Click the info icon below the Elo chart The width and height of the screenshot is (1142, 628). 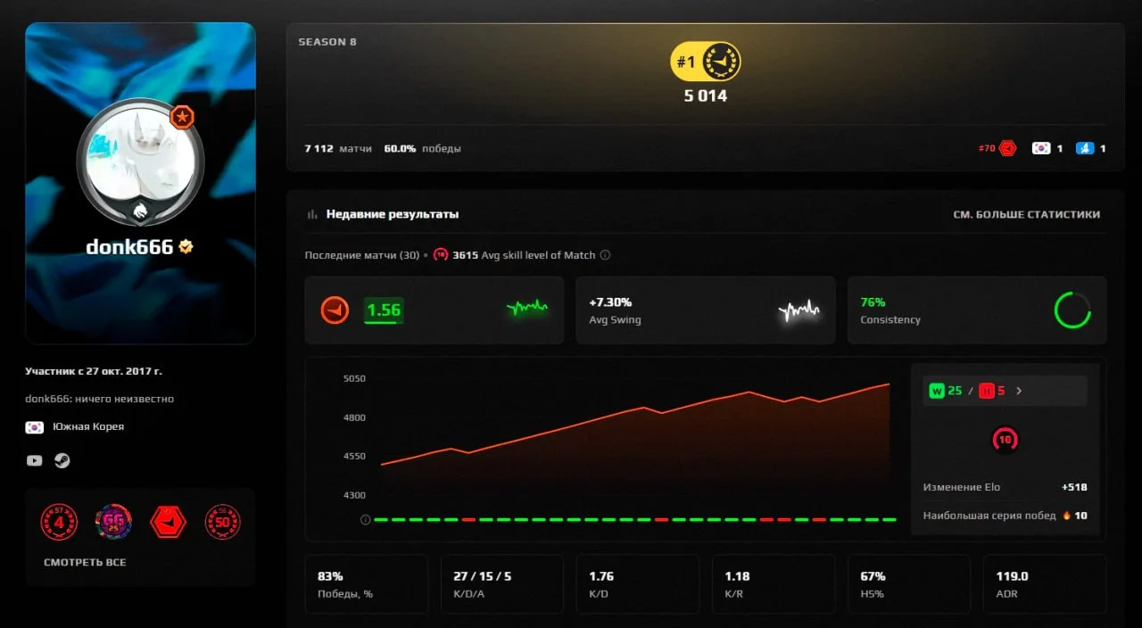click(x=365, y=519)
